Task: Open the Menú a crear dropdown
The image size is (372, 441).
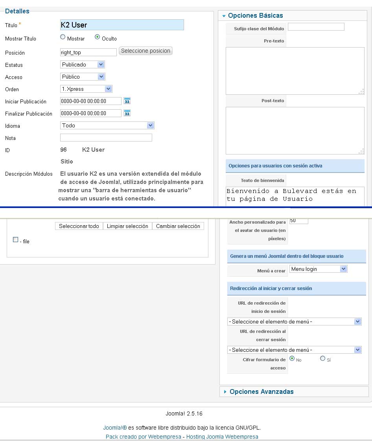Action: [x=318, y=269]
